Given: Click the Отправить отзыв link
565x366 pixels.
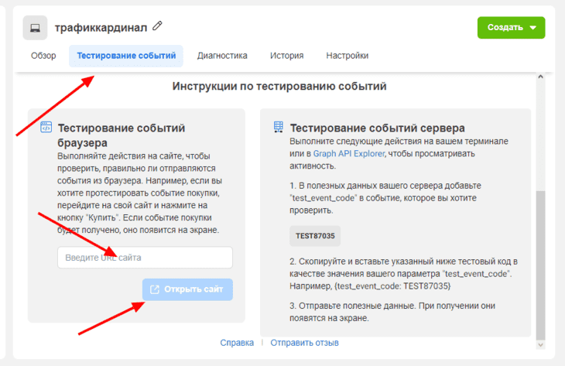Looking at the screenshot, I should pos(304,343).
